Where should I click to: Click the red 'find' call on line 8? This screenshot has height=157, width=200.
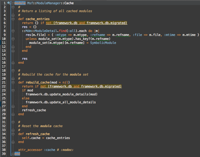pyautogui.click(x=63, y=31)
